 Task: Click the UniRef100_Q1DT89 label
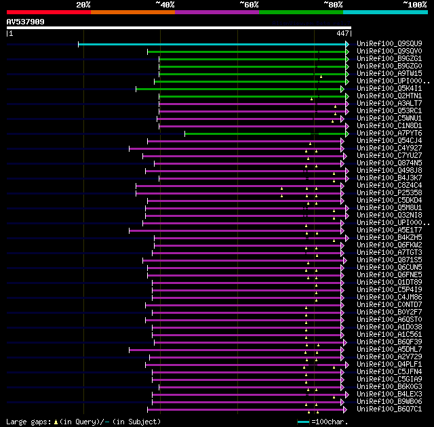389,283
